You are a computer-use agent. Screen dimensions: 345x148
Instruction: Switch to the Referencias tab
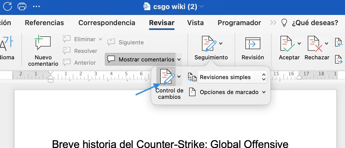(44, 23)
